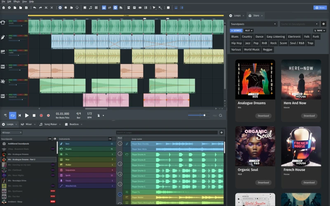Viewport: 330px width, 206px height.
Task: Select pitch number 4 circle
Action: click(120, 174)
